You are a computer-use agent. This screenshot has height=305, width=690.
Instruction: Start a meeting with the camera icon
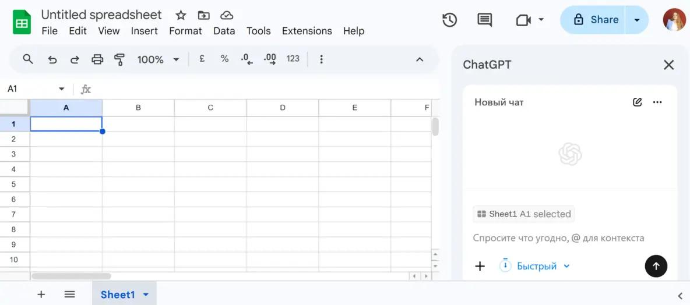(523, 20)
